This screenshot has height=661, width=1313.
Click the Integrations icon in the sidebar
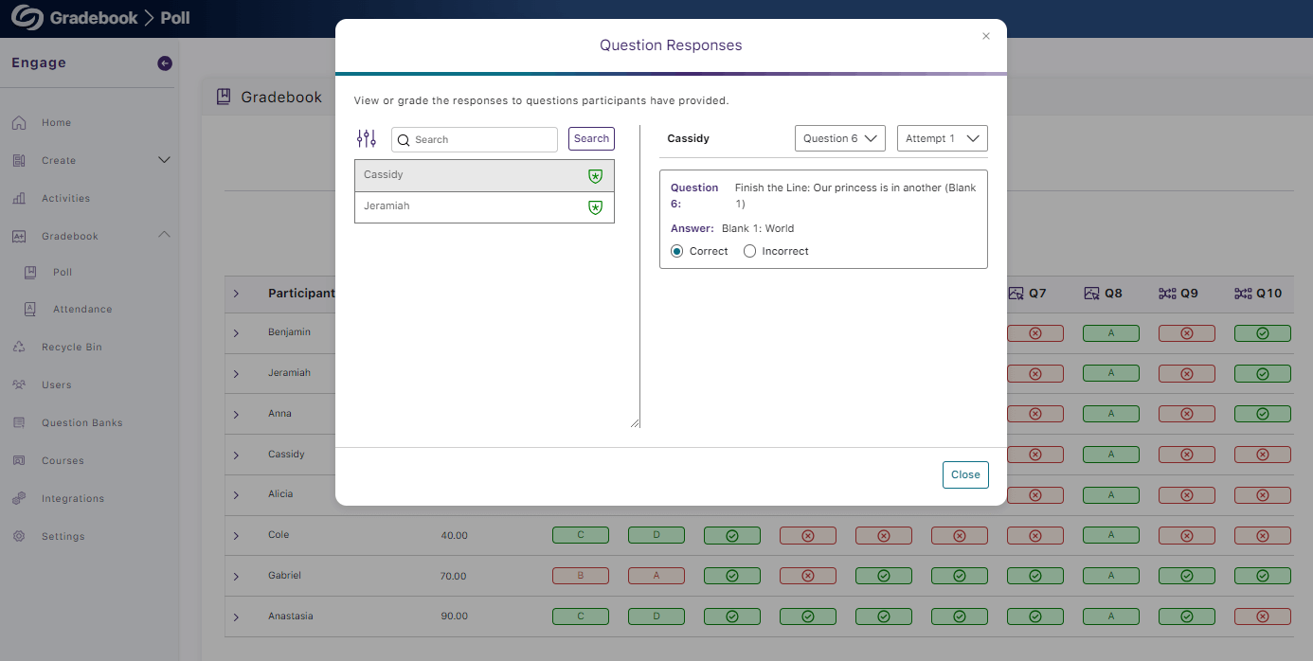pos(19,499)
